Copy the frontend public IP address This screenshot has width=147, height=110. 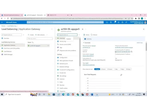132,52
